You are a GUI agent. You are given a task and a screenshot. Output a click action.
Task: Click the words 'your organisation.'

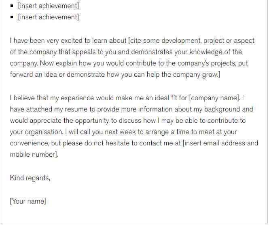tap(36, 132)
